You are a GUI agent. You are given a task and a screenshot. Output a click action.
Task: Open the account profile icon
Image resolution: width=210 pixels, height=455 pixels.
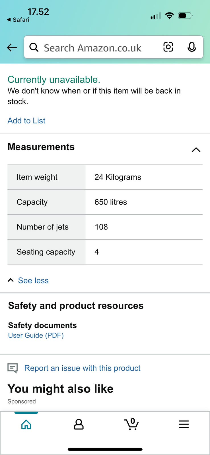[x=79, y=424]
